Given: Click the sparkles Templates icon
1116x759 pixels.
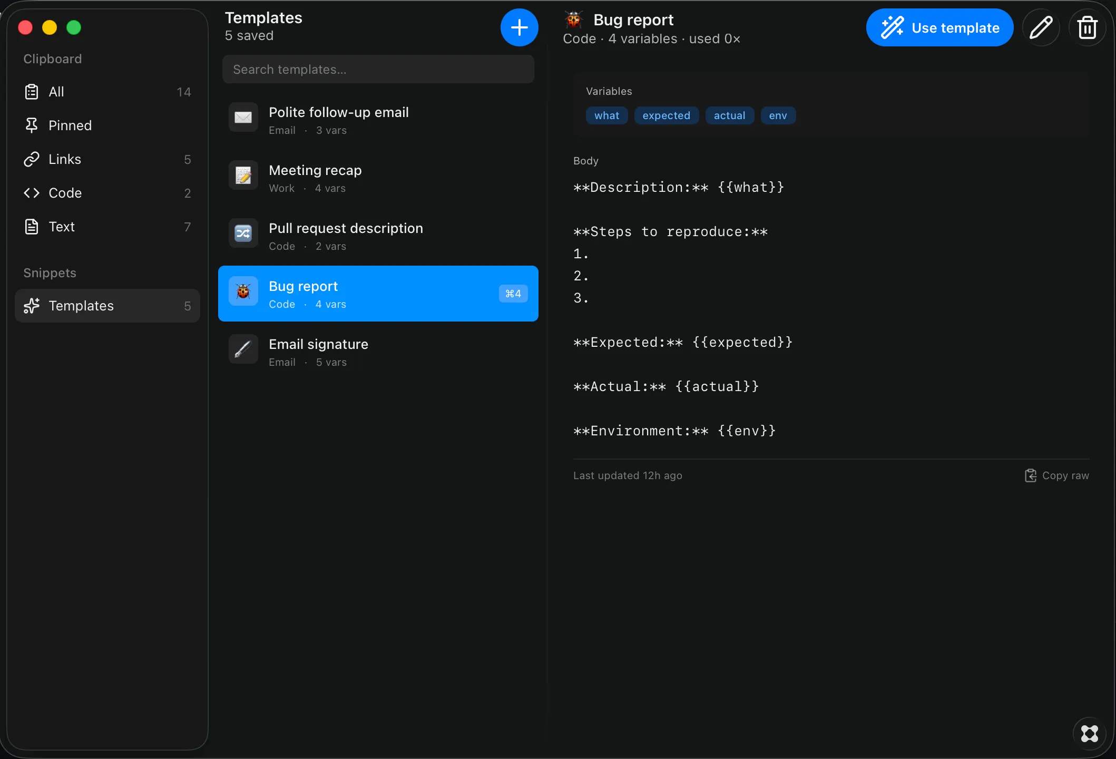Looking at the screenshot, I should tap(32, 306).
